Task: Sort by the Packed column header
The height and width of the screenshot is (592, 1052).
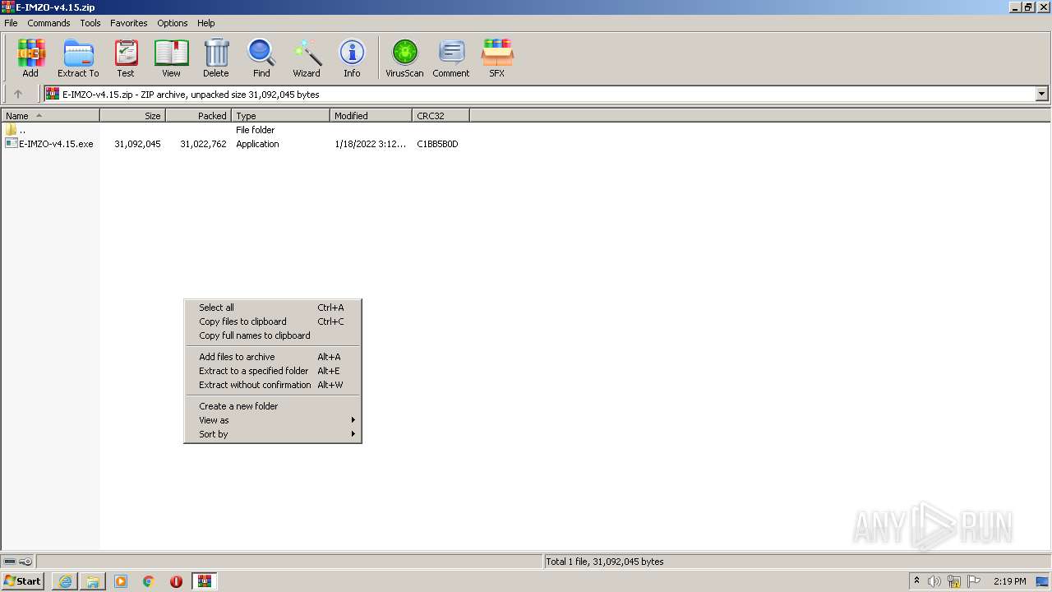Action: [198, 116]
